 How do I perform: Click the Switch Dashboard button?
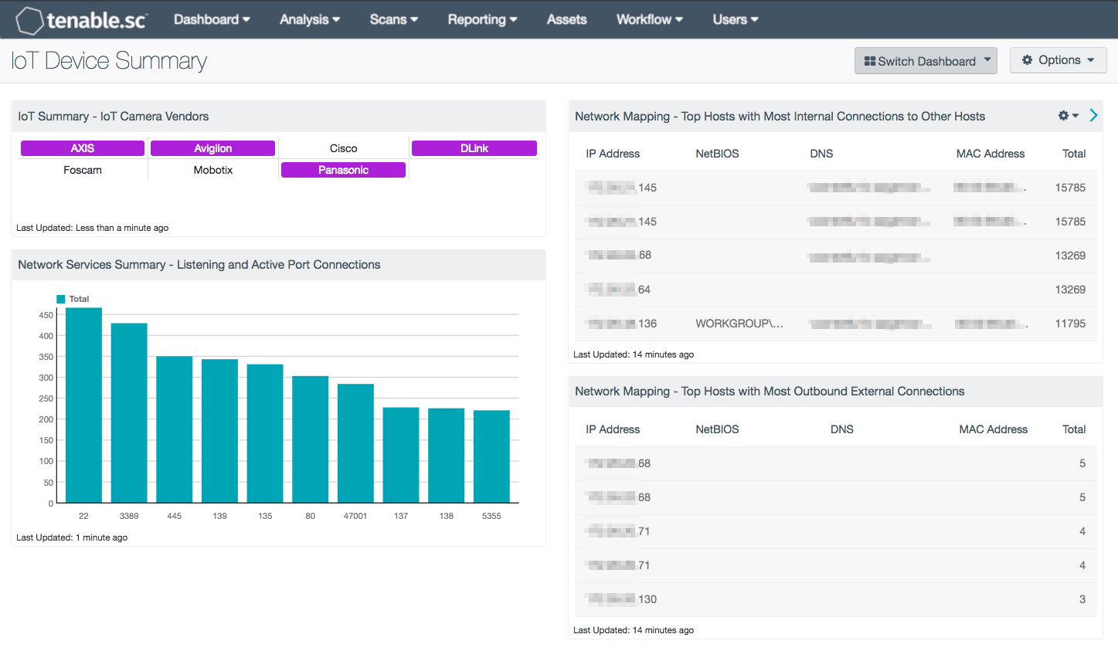pyautogui.click(x=926, y=61)
